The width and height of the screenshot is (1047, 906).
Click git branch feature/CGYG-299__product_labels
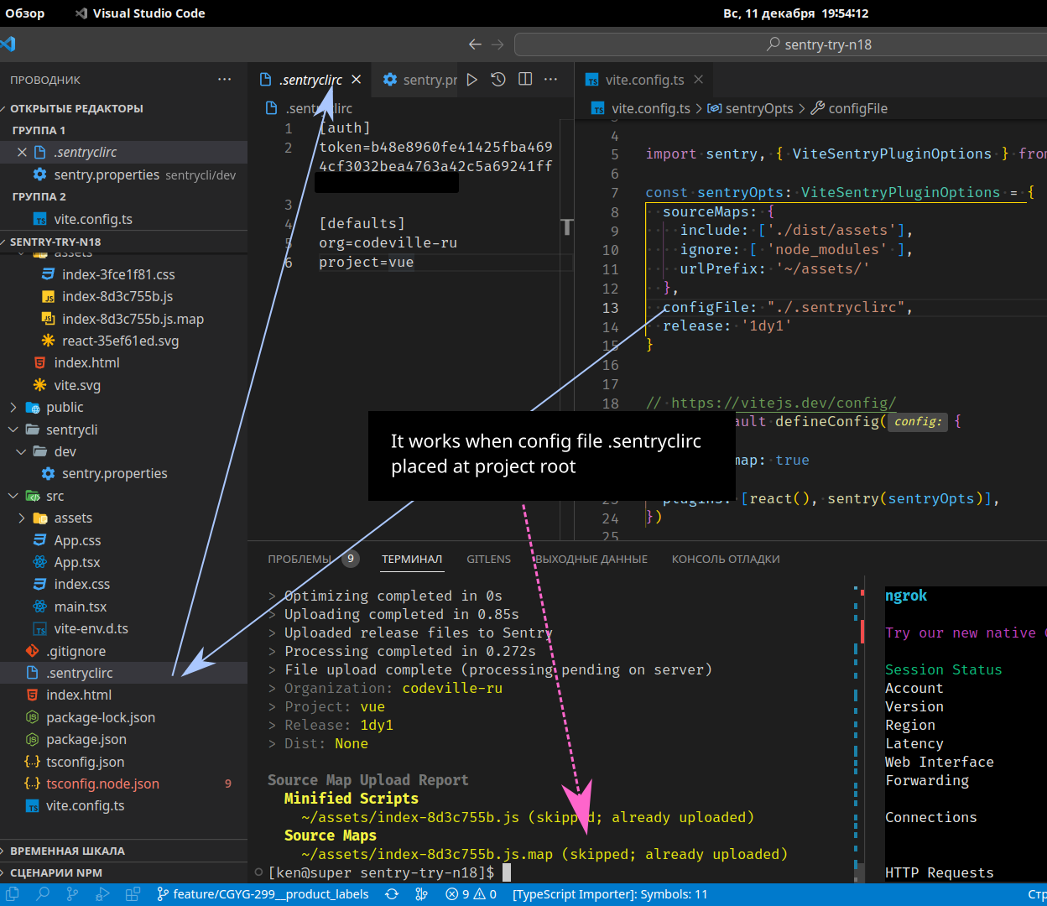click(263, 894)
